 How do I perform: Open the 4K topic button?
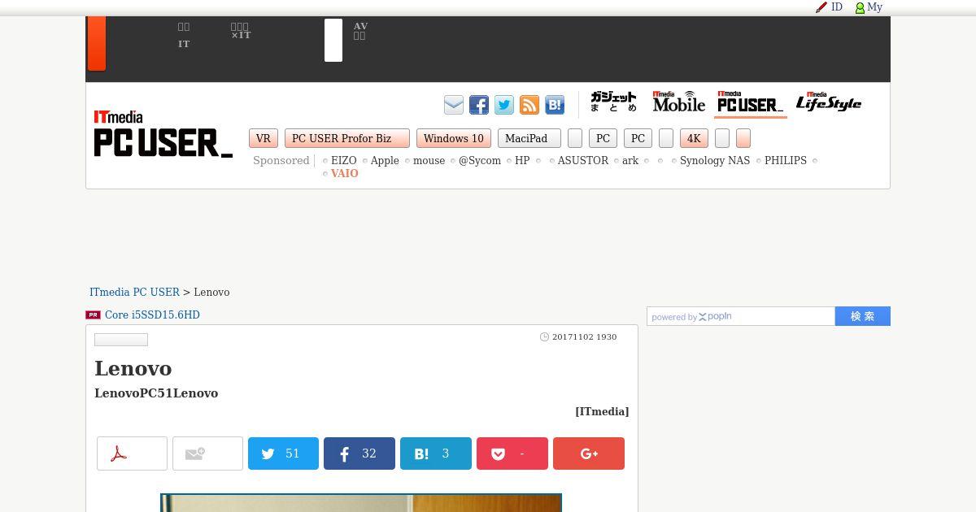pos(694,139)
